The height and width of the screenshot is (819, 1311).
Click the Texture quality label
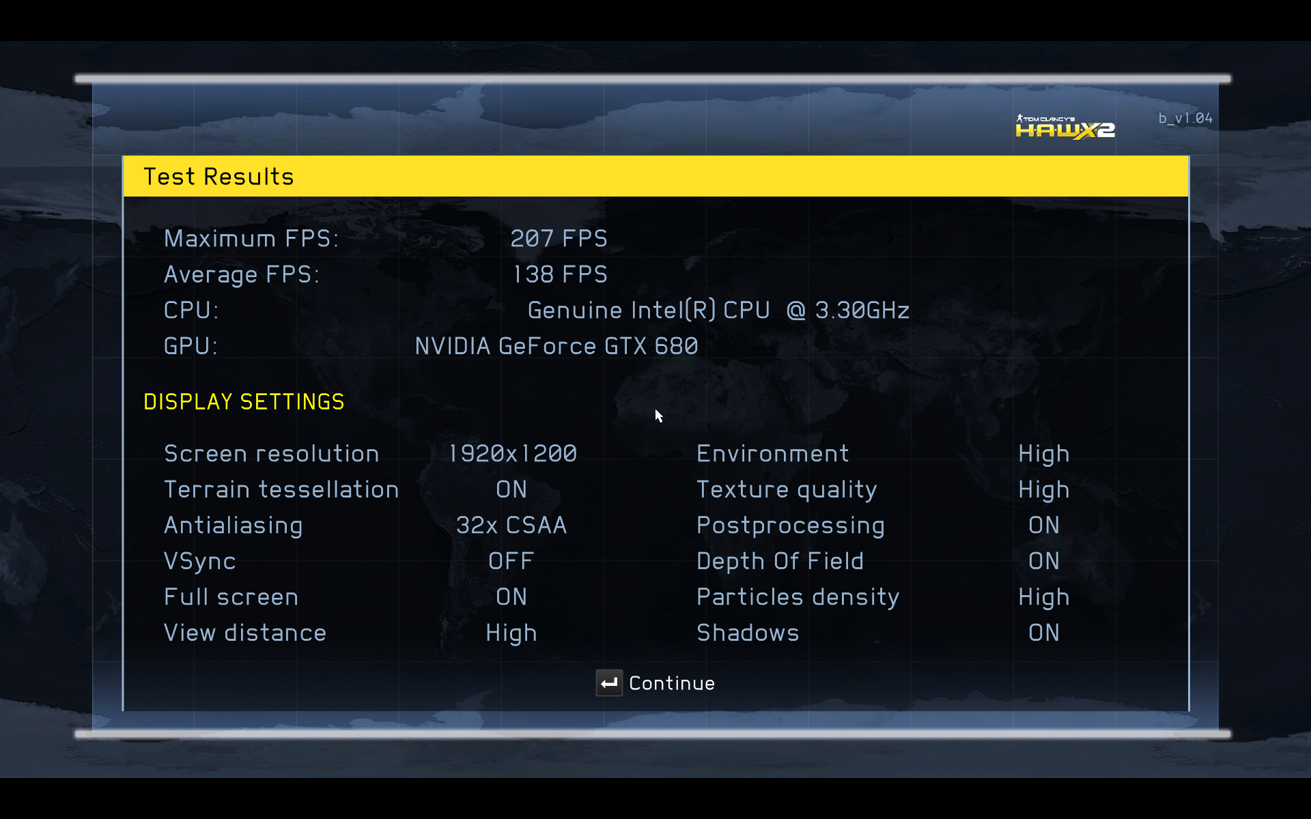(x=787, y=491)
